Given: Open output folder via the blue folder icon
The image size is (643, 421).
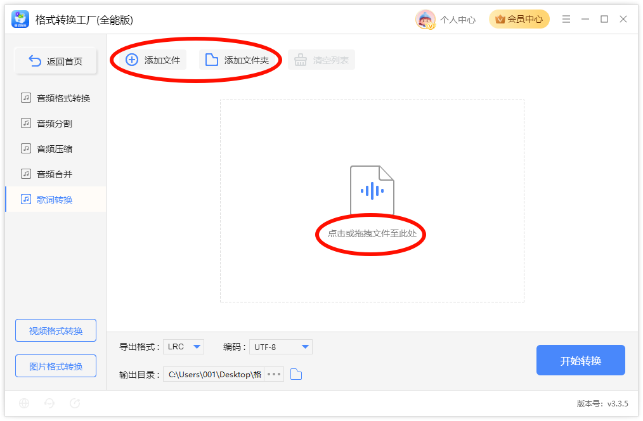Looking at the screenshot, I should tap(296, 374).
